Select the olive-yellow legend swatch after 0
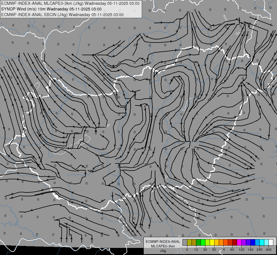Screen dimensions: 277x255 click(x=189, y=242)
